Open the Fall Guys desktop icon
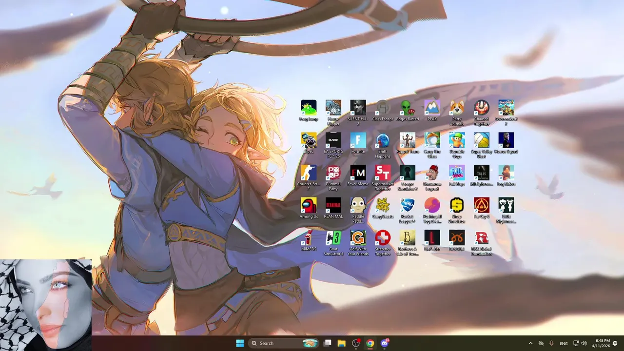Viewport: 624px width, 351px height. (457, 176)
